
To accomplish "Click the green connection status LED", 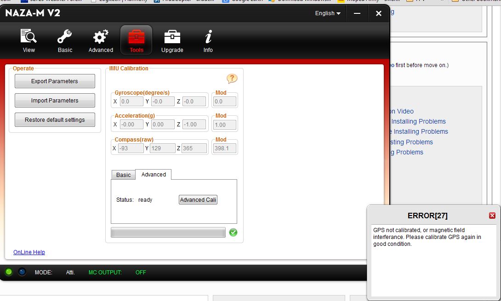I will (x=9, y=272).
